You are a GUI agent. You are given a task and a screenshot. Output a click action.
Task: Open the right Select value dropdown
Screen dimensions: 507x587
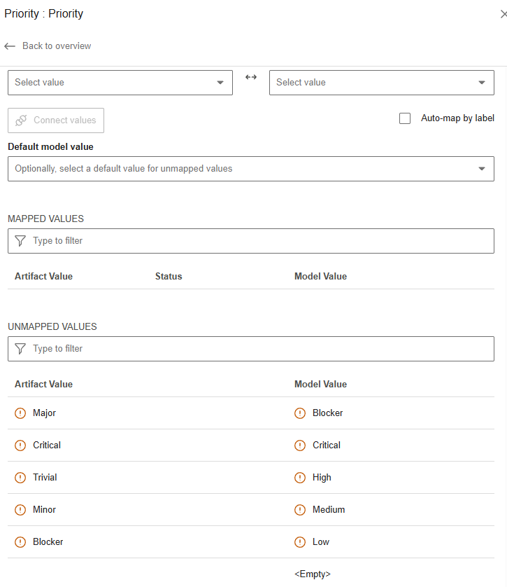(x=381, y=83)
